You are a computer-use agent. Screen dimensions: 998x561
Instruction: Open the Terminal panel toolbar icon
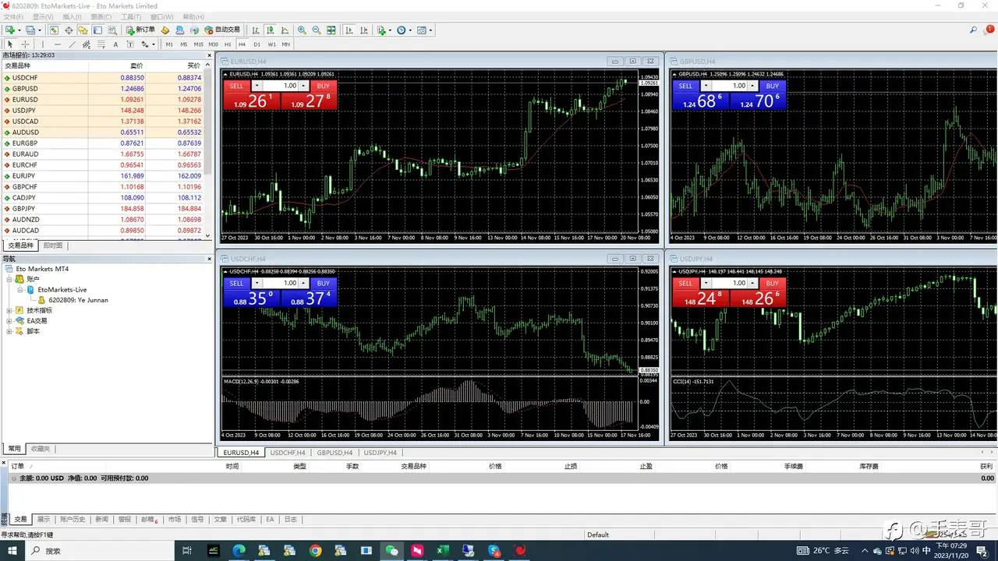coord(97,30)
